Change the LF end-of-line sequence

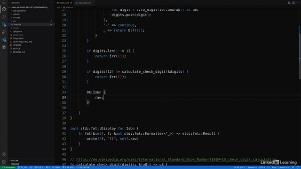[269, 168]
